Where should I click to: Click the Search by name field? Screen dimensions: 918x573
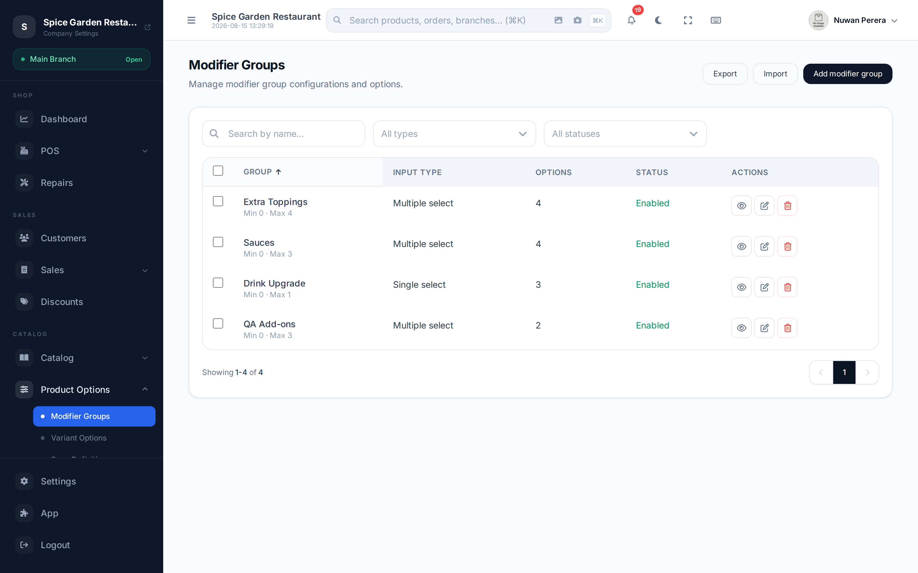(283, 134)
